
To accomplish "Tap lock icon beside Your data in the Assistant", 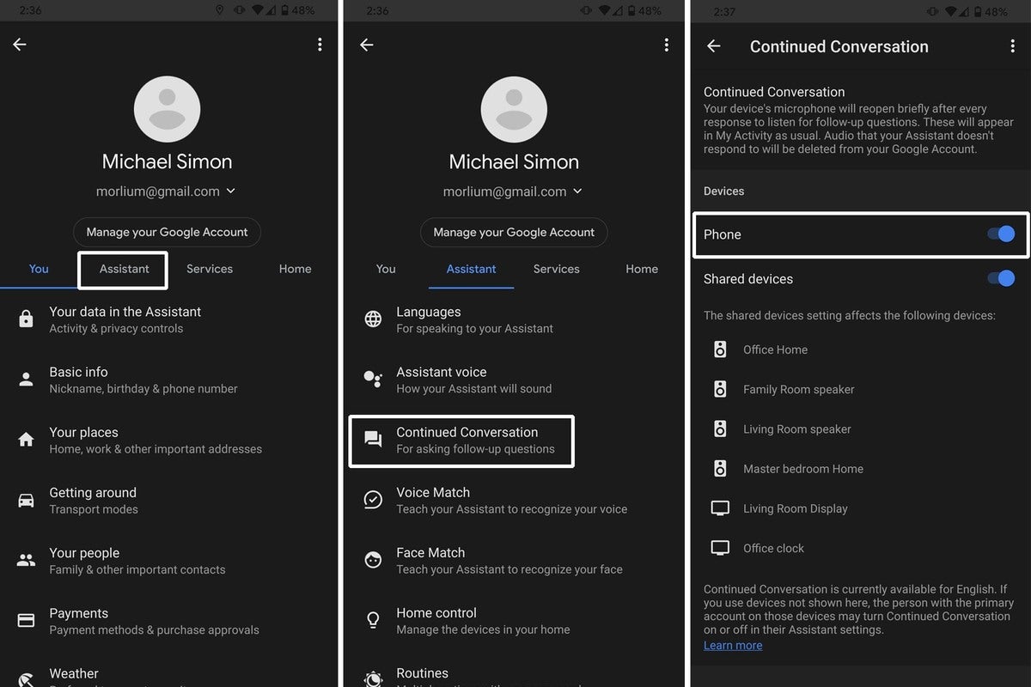I will [27, 319].
